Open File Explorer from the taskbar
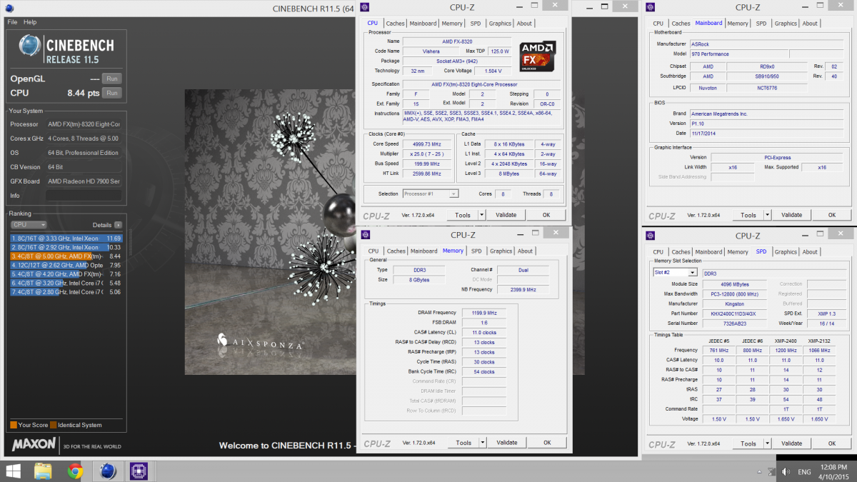The width and height of the screenshot is (857, 482). click(44, 471)
